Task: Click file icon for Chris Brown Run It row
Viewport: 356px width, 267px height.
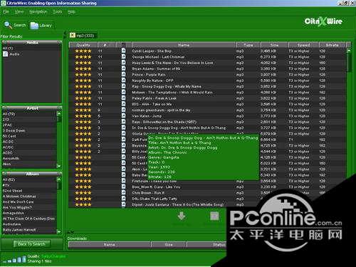Action: (x=123, y=193)
